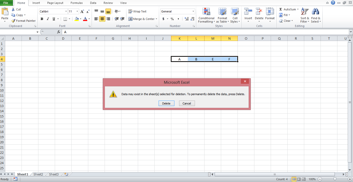Toggle bold formatting
This screenshot has width=353, height=182.
tap(42, 19)
